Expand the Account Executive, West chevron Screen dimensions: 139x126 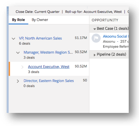coord(22,67)
